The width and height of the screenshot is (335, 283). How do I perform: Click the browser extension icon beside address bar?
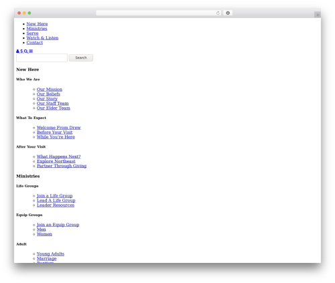click(228, 13)
